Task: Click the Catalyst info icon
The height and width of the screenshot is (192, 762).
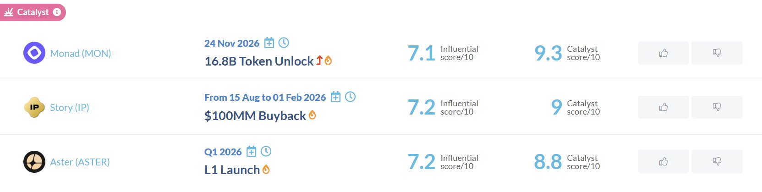Action: coord(57,12)
